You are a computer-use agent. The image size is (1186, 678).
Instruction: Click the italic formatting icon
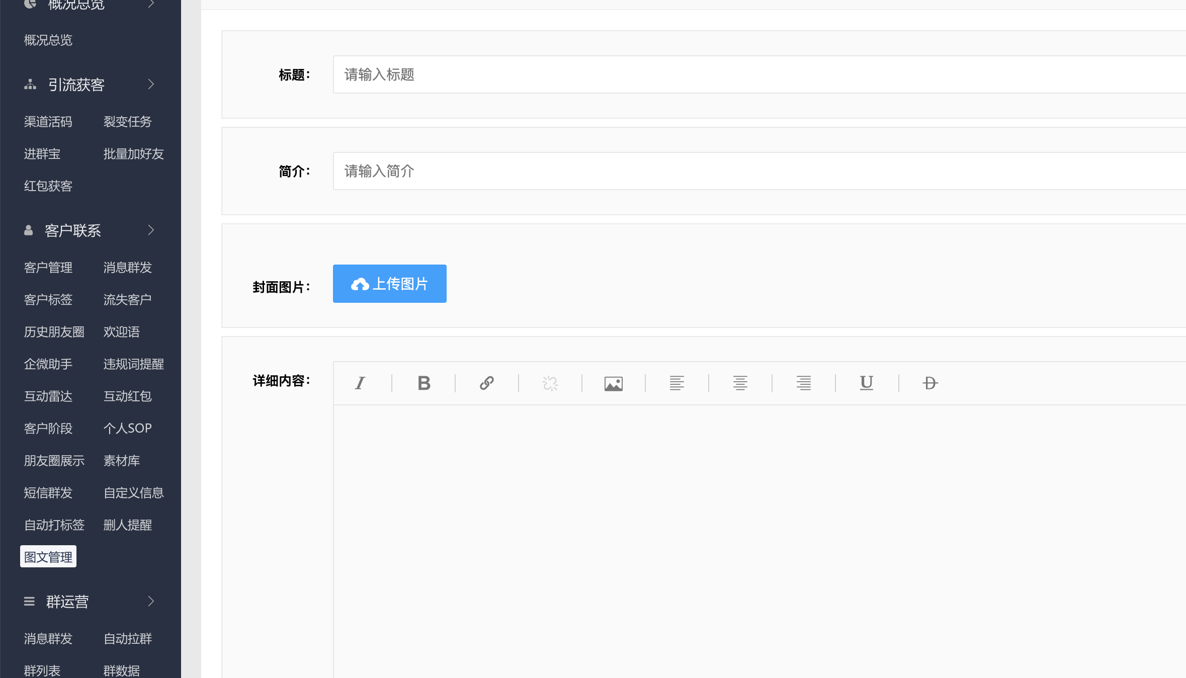tap(360, 383)
